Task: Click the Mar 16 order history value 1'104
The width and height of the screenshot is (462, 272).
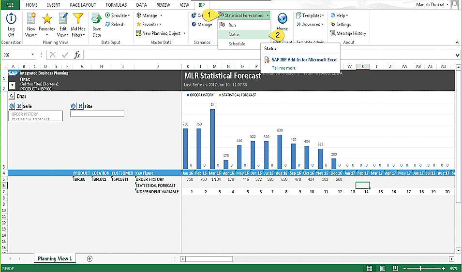Action: (x=216, y=179)
